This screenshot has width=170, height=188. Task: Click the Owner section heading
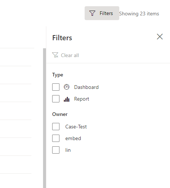60,114
